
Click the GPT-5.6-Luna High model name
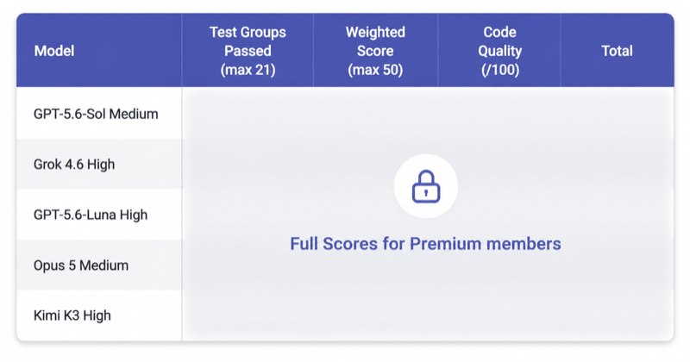click(x=91, y=215)
